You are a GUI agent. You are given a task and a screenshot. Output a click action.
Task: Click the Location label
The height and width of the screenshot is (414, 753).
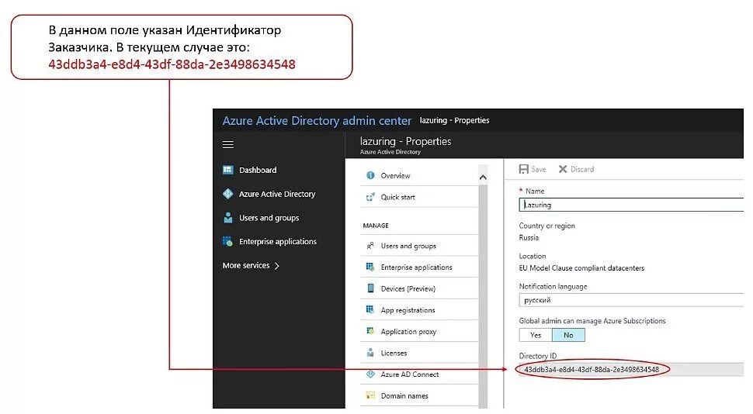coord(533,256)
